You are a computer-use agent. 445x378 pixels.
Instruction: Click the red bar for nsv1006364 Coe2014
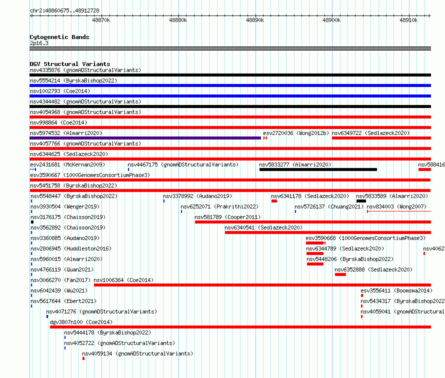click(262, 285)
